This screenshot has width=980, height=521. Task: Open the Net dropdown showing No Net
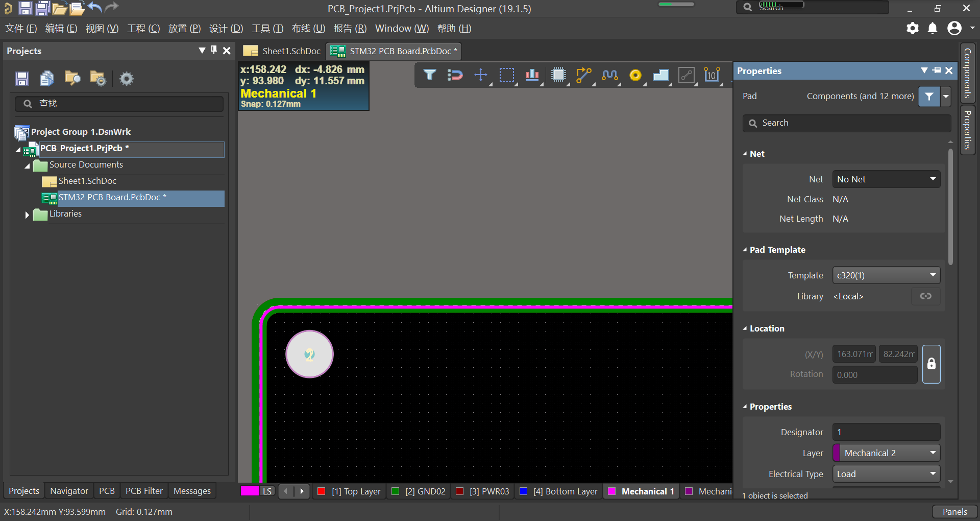coord(886,179)
